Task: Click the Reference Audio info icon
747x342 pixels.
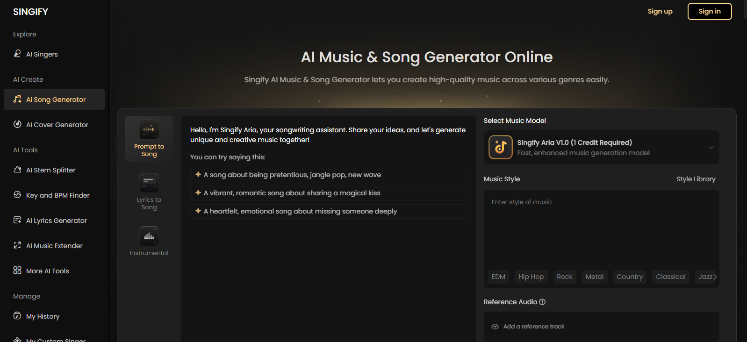Action: pyautogui.click(x=542, y=302)
